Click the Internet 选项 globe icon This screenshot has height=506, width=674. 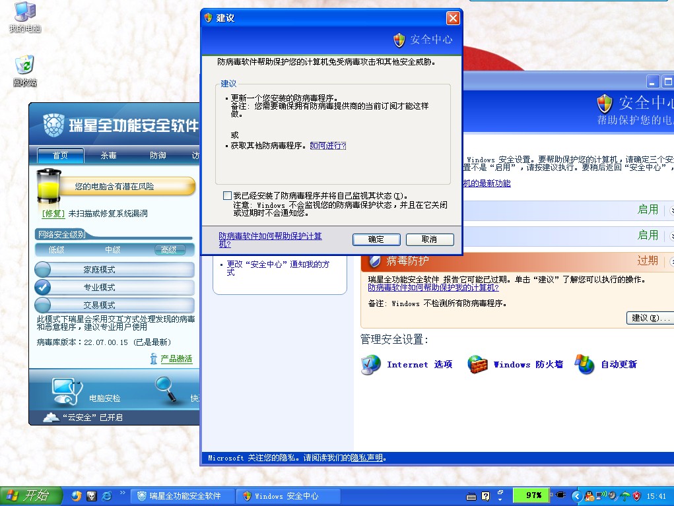pos(370,365)
